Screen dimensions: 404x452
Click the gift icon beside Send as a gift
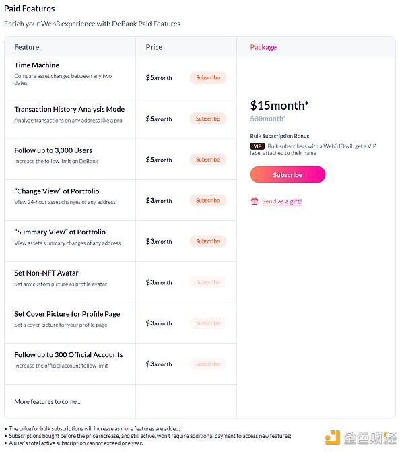tap(255, 201)
